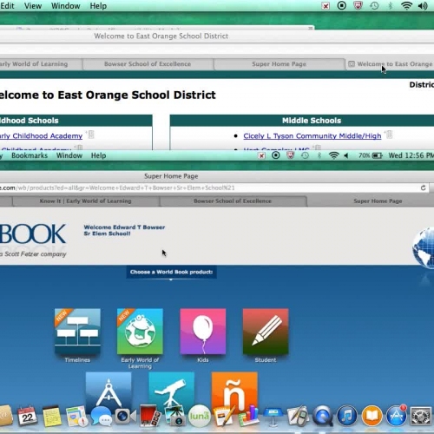Launch Maps from the Dock
This screenshot has width=434, height=434.
[76, 417]
